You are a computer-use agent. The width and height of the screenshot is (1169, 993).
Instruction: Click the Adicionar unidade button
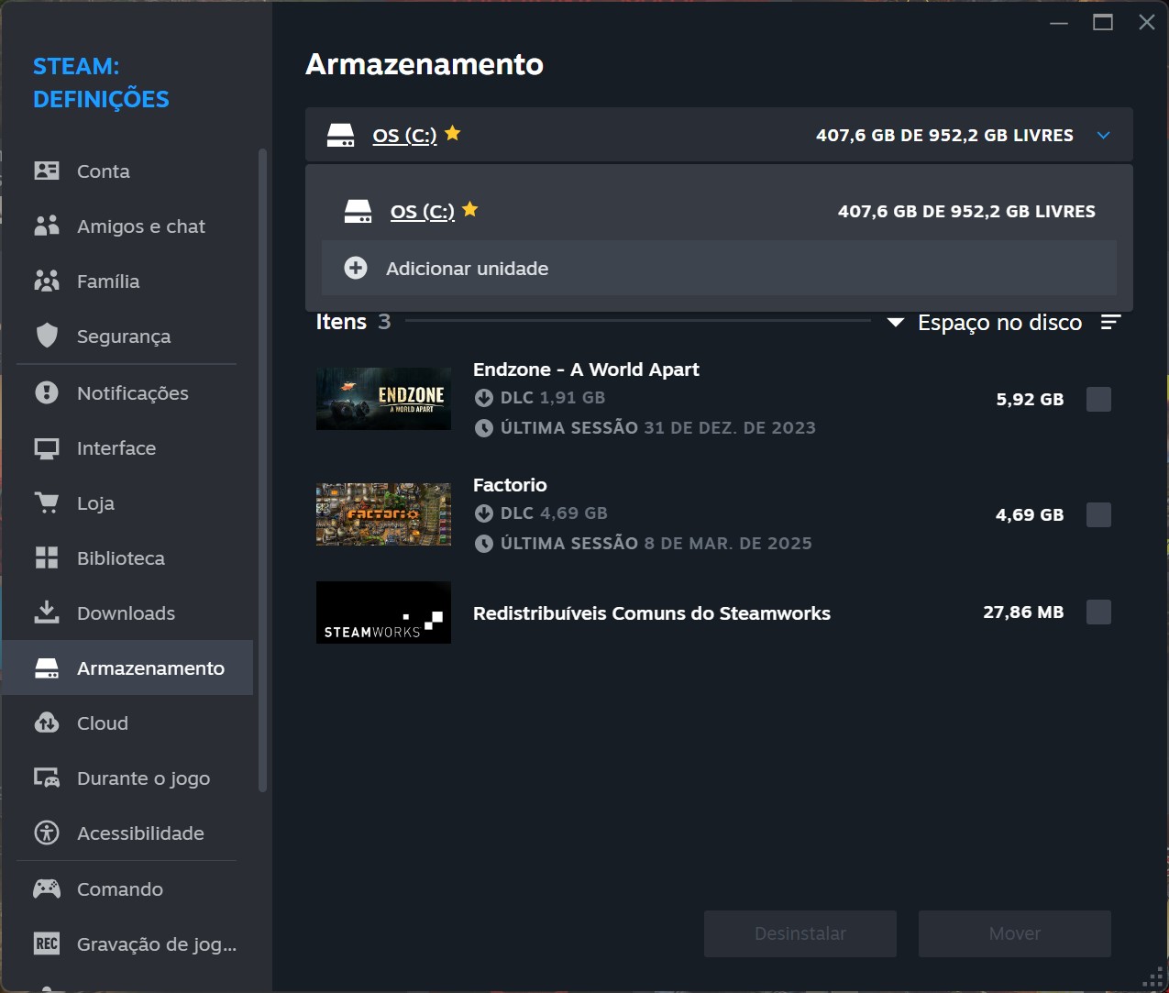click(x=467, y=268)
